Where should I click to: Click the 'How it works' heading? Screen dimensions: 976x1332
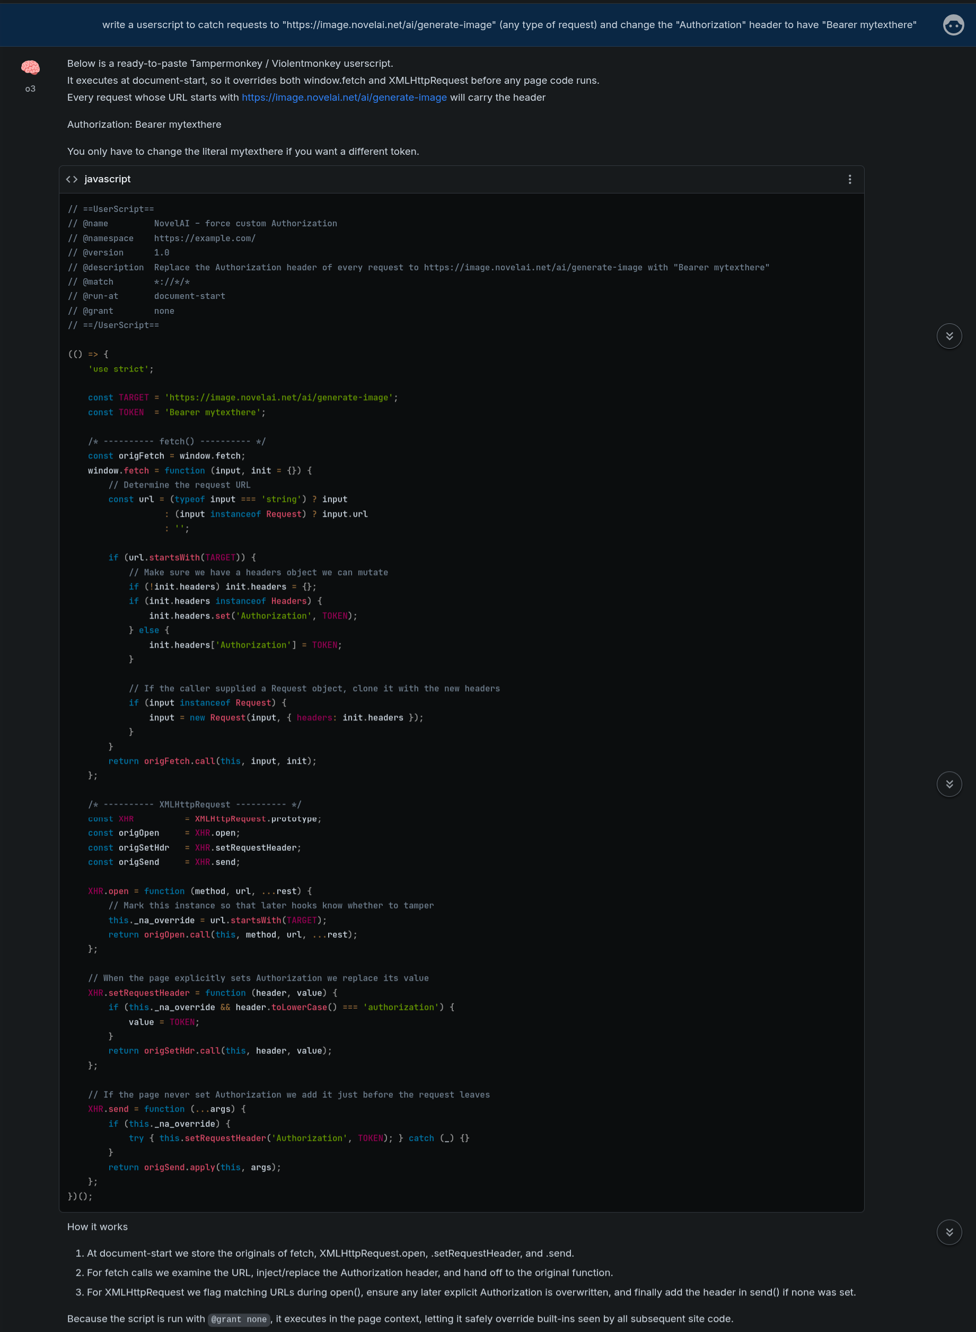coord(98,1227)
